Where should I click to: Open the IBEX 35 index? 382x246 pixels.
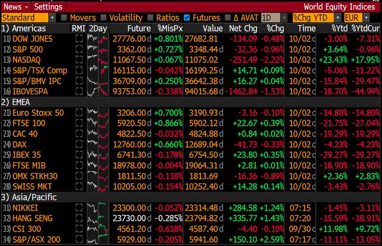(x=26, y=155)
